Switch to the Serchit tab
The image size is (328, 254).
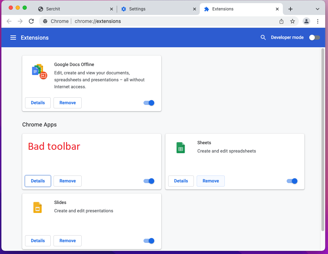click(x=74, y=9)
